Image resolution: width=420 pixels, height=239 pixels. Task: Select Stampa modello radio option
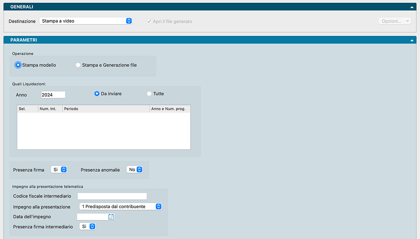18,65
